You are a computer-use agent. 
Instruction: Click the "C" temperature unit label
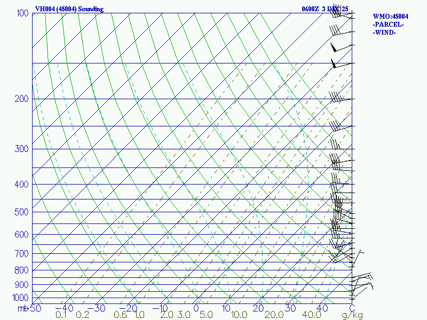pyautogui.click(x=352, y=308)
